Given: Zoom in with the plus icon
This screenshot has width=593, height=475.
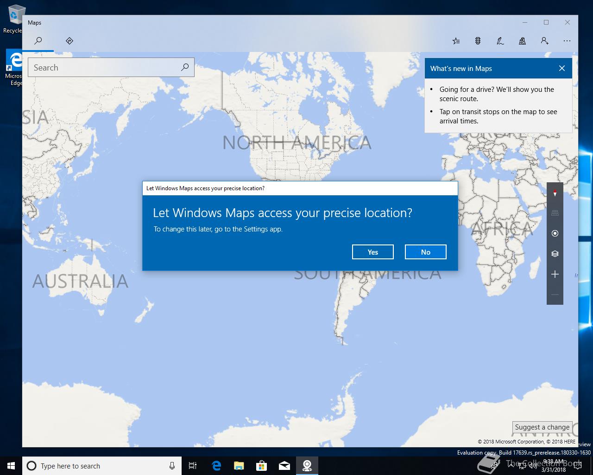Looking at the screenshot, I should coord(555,274).
